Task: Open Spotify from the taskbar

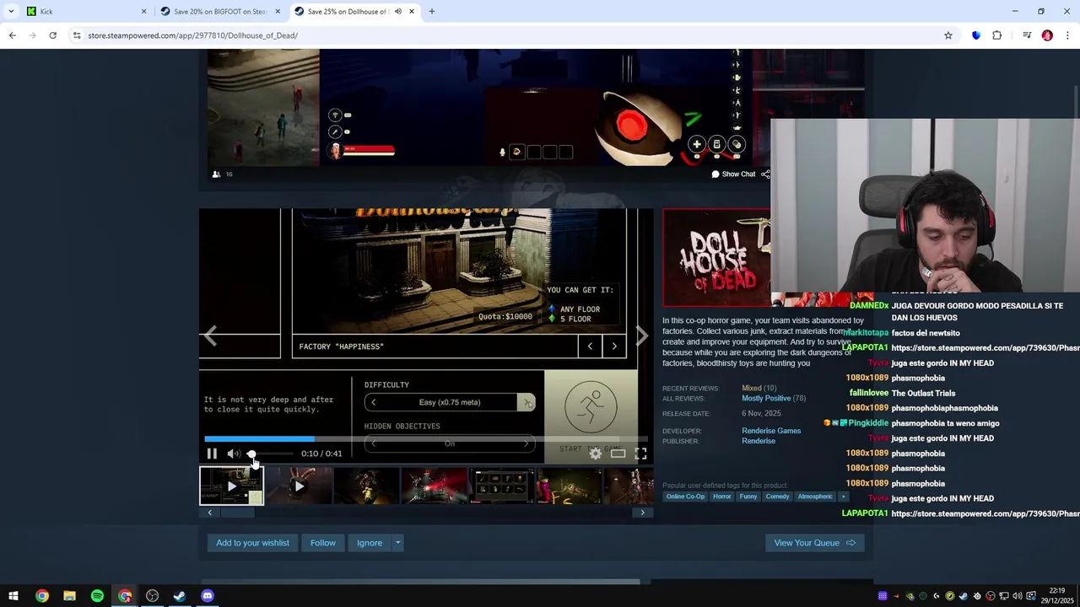Action: click(97, 596)
